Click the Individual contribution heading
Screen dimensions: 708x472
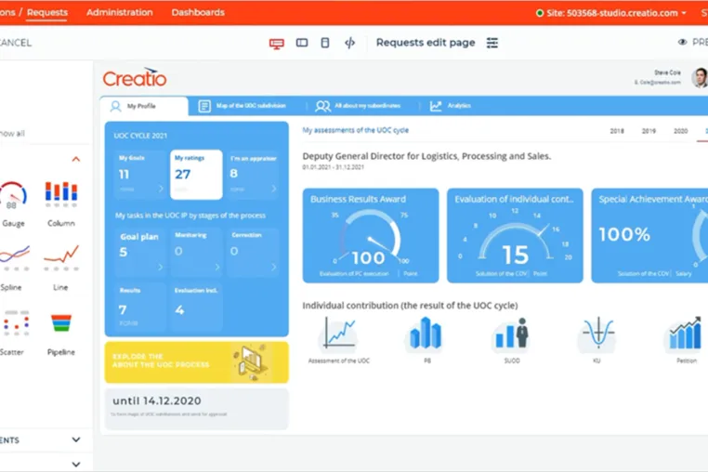410,306
